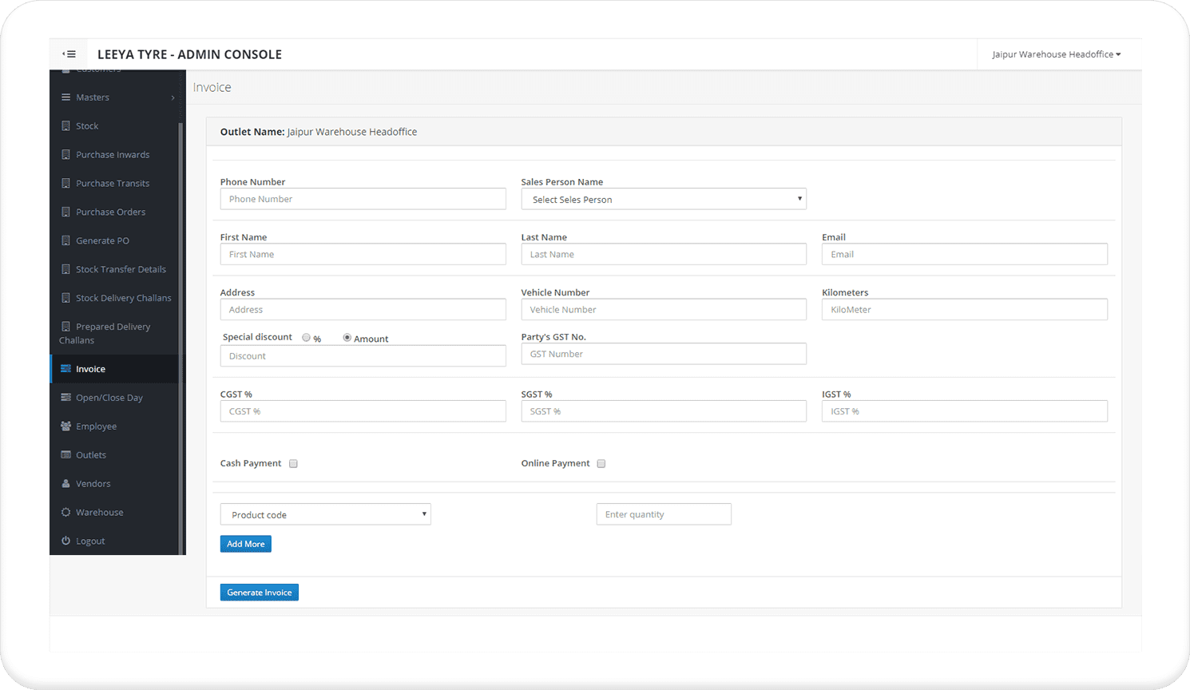The width and height of the screenshot is (1190, 690).
Task: Click the Prepared Delivery Challans icon
Action: click(x=65, y=327)
